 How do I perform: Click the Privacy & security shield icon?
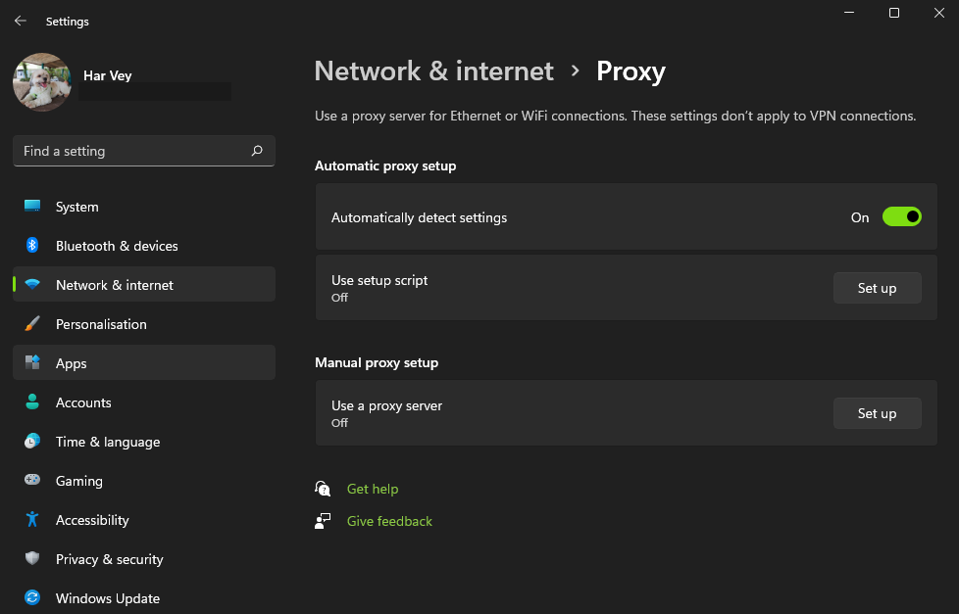coord(32,558)
